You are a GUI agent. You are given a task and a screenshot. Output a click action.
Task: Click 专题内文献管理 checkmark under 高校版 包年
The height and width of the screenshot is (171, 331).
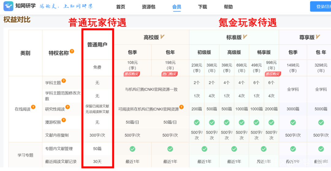[170, 149]
